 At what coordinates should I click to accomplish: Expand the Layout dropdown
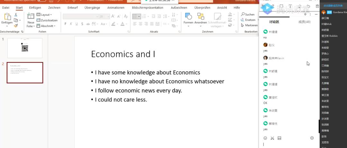[x=45, y=15]
